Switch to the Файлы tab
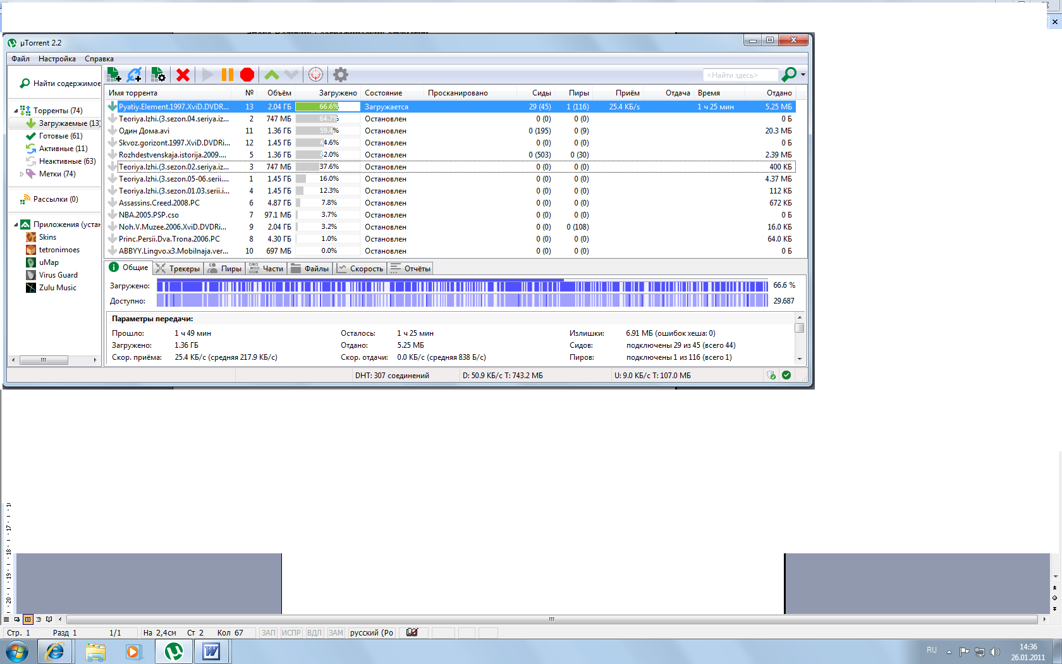The image size is (1062, 664). pyautogui.click(x=310, y=269)
